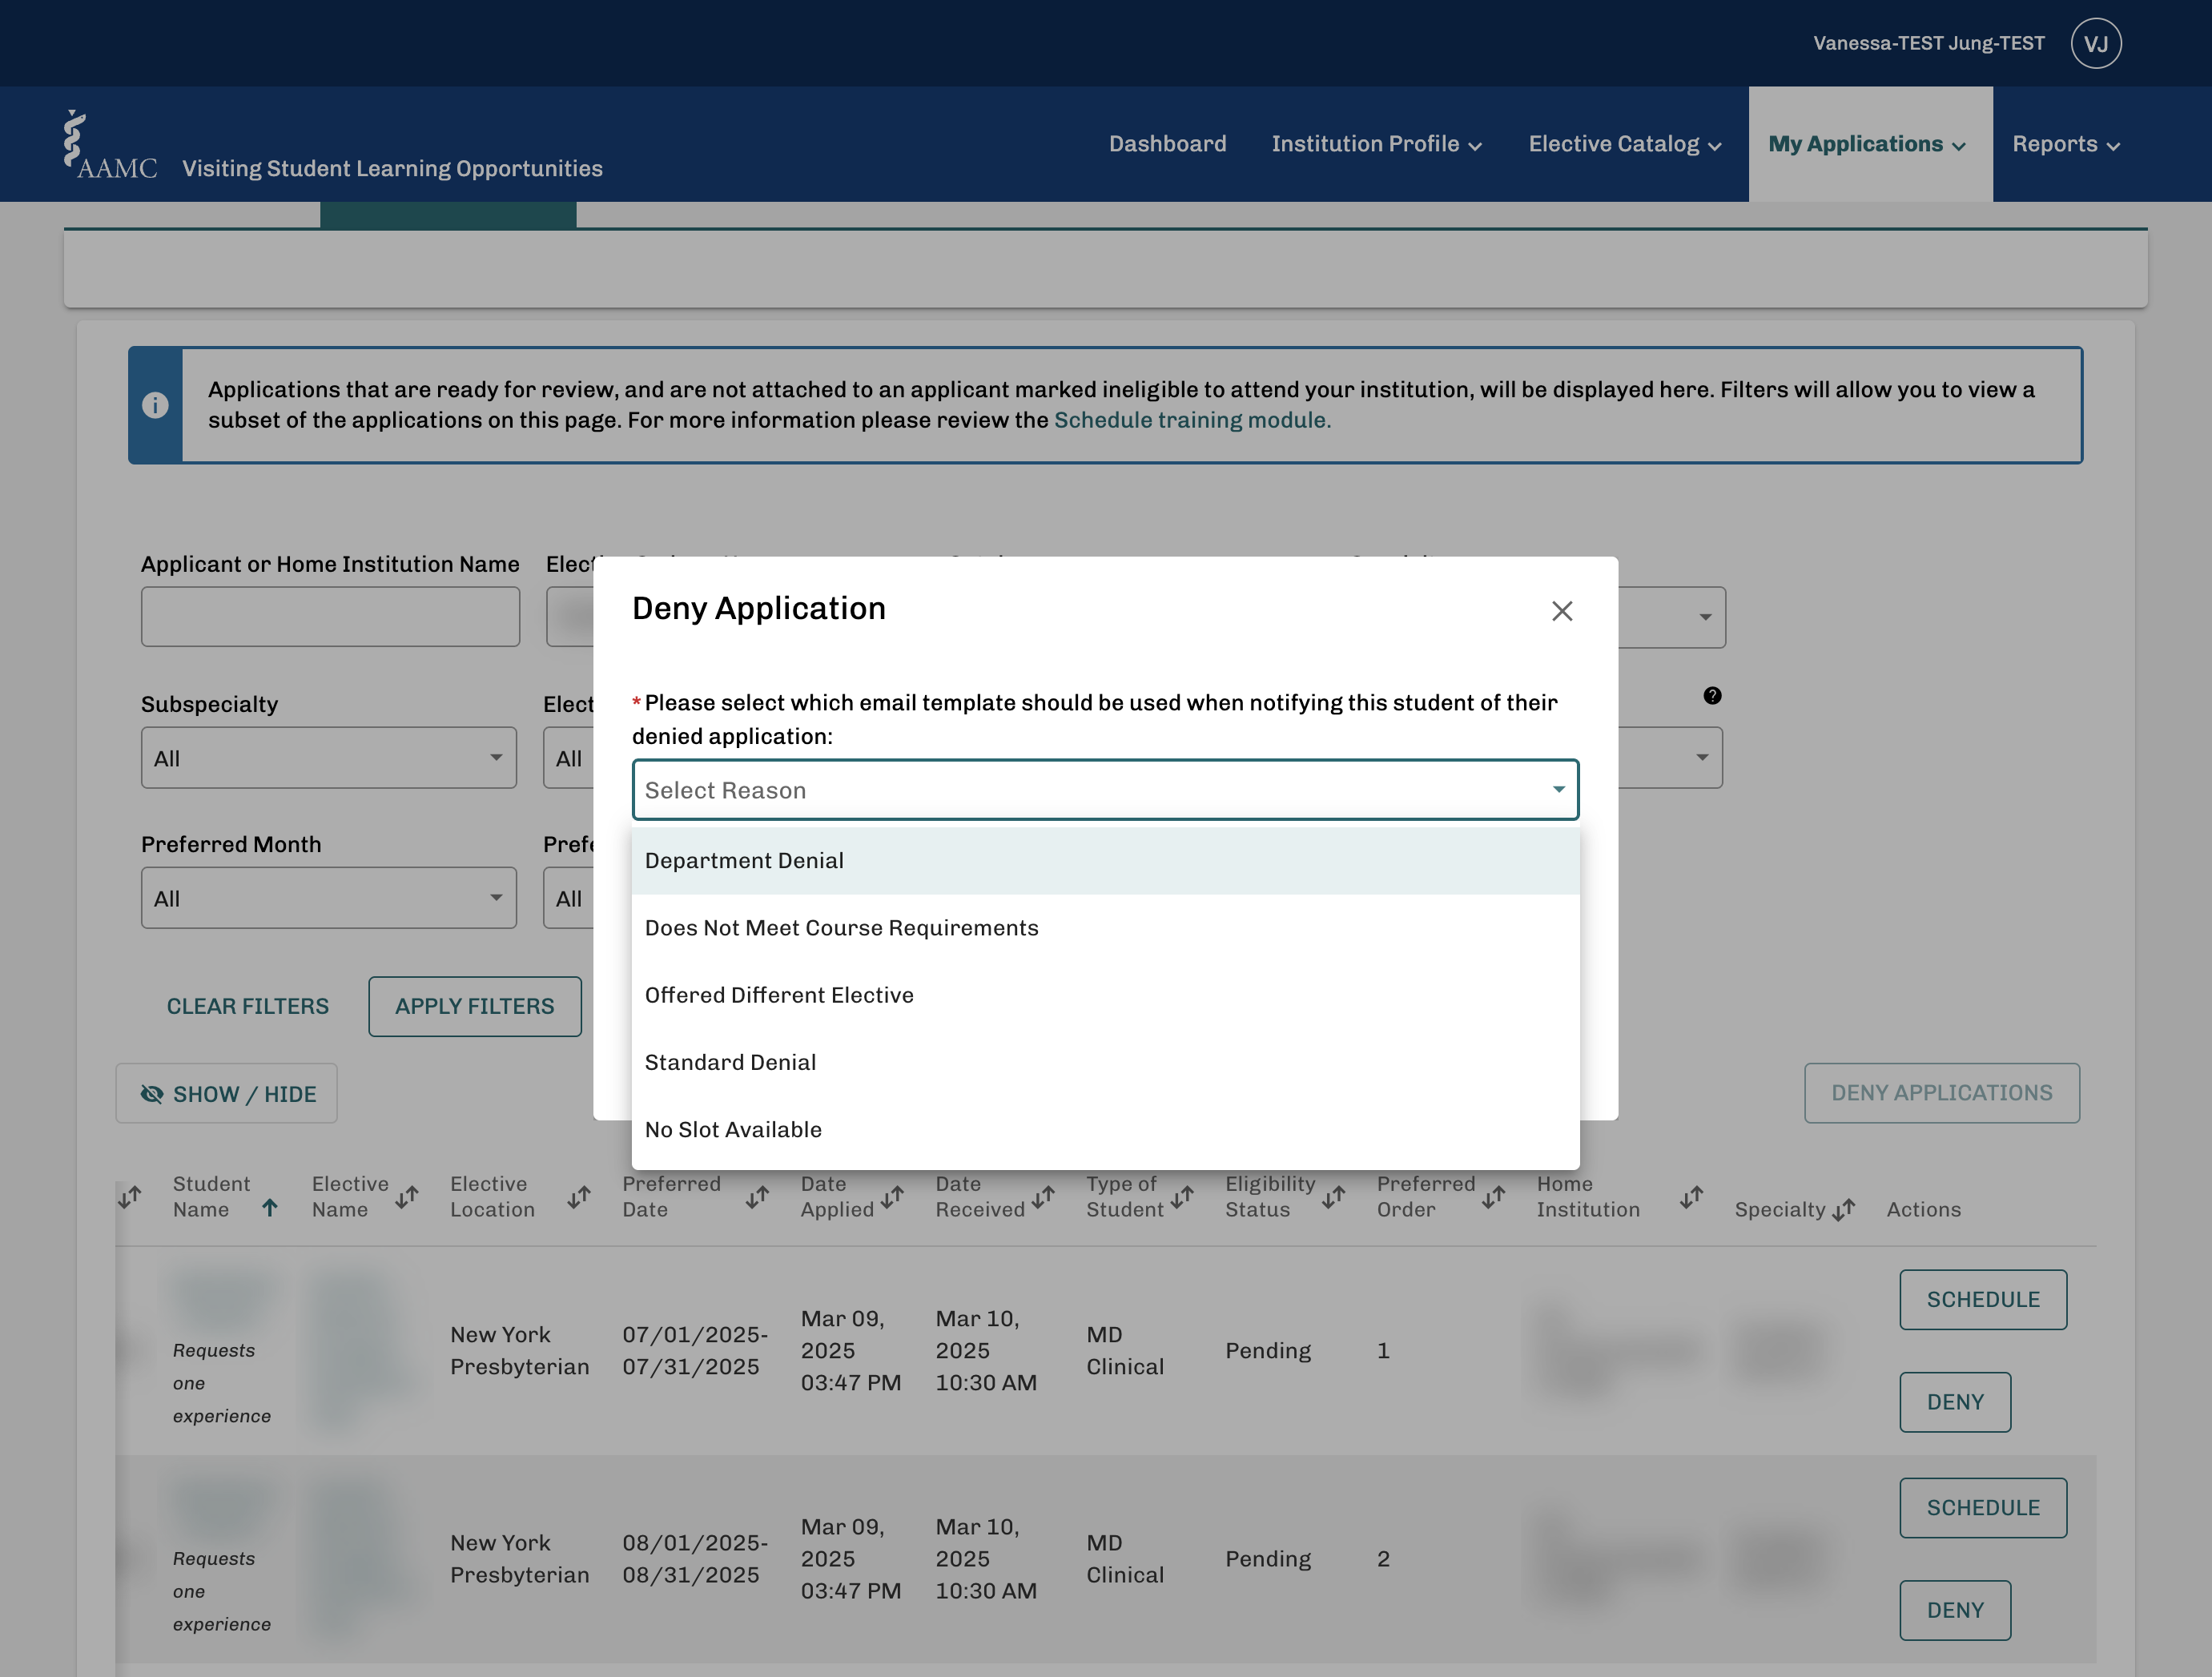Toggle SHOW / HIDE columns
The image size is (2212, 1677).
(226, 1093)
